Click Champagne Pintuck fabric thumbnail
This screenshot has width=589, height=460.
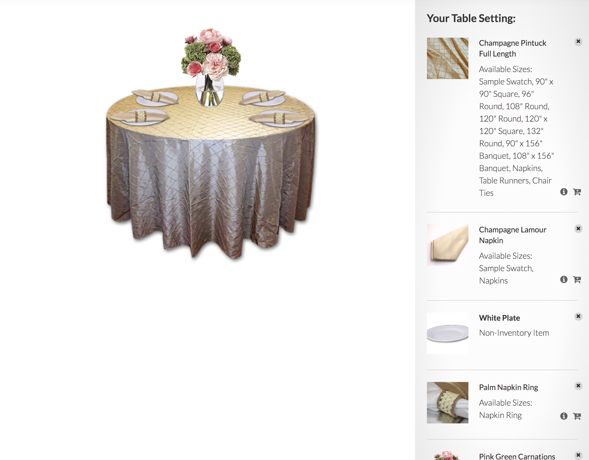pos(447,58)
